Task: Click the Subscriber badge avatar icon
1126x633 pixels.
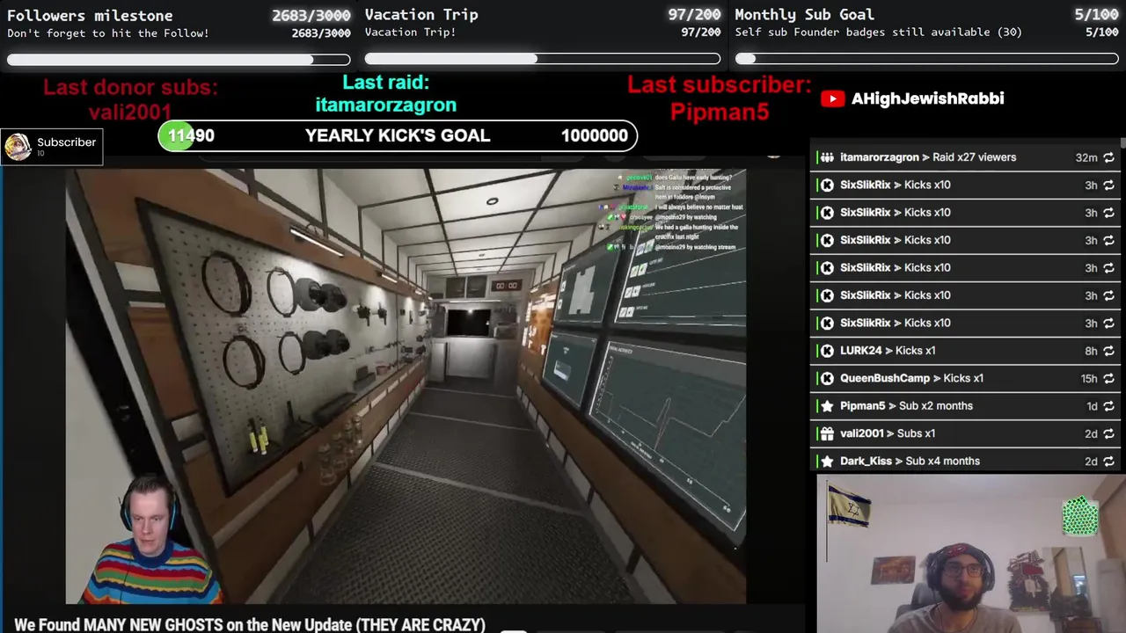Action: point(18,147)
